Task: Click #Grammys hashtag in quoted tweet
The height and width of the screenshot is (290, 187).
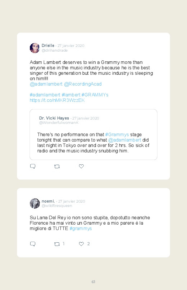Action: (117, 134)
